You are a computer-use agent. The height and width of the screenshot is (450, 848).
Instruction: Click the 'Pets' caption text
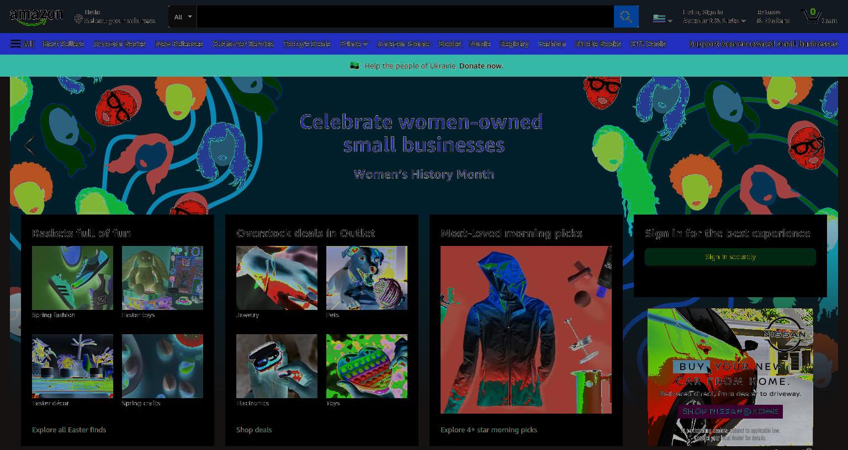333,315
